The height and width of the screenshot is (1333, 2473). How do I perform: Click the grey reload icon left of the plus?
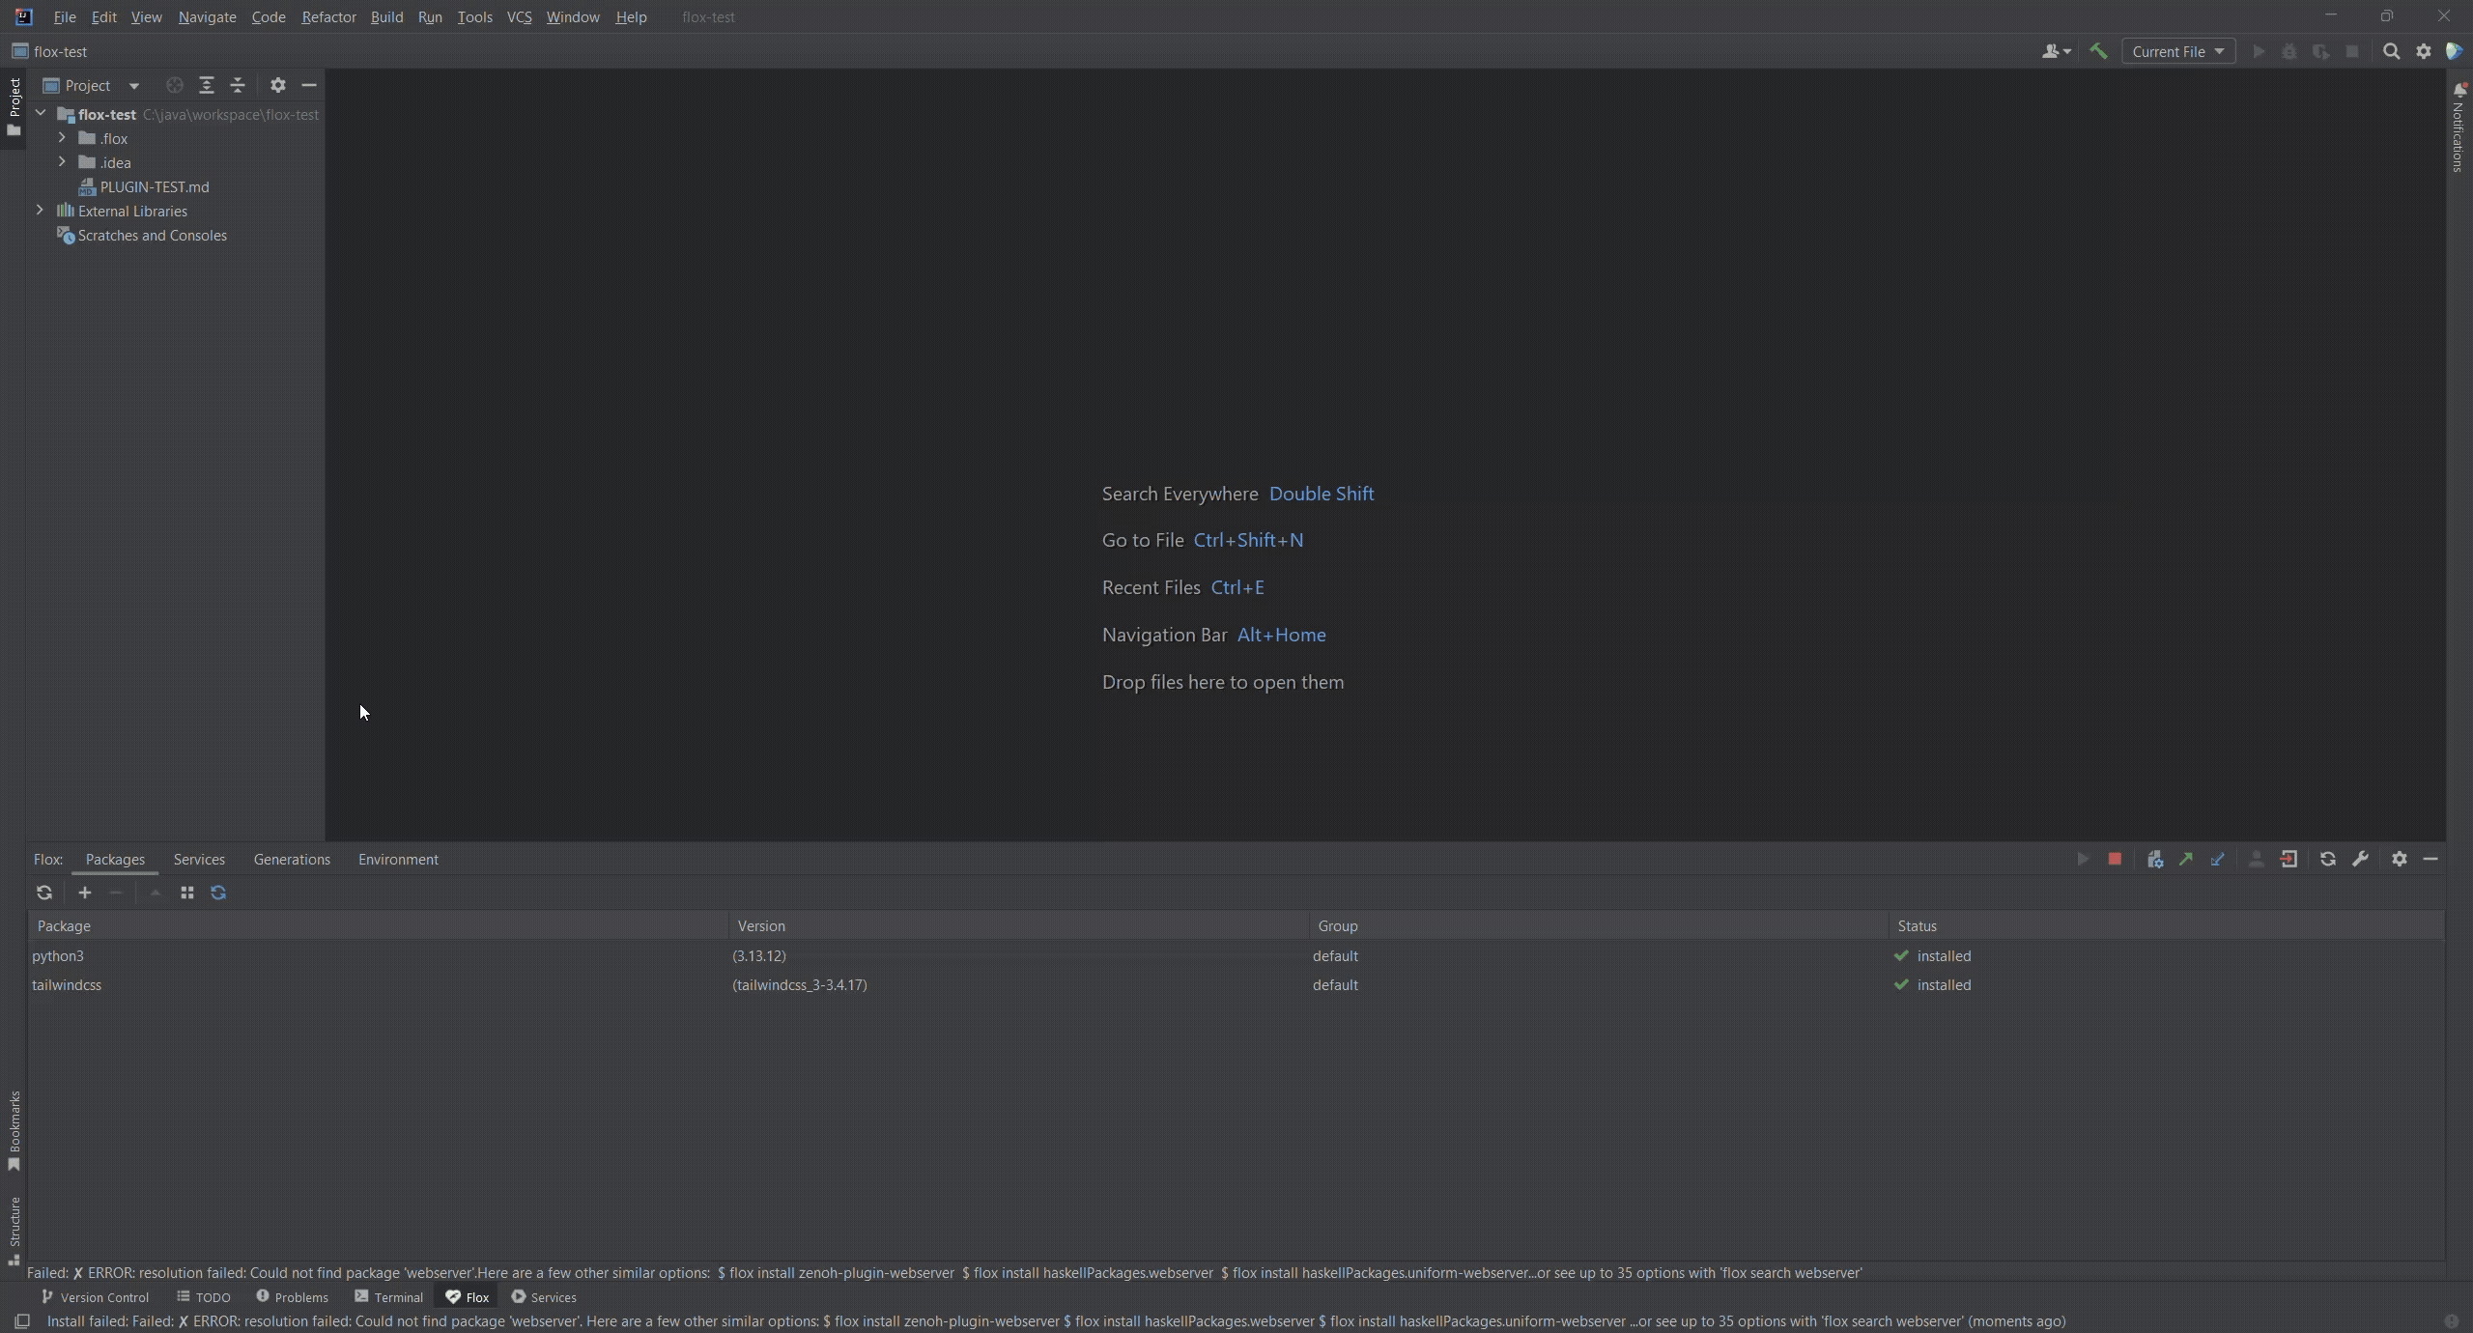(x=44, y=893)
